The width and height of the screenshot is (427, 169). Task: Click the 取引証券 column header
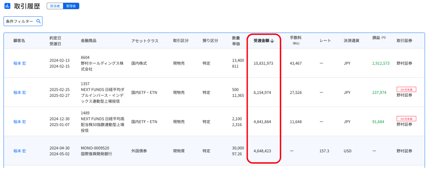pyautogui.click(x=404, y=41)
